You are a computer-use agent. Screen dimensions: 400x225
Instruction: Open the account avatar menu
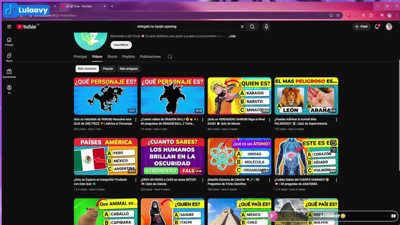(389, 27)
